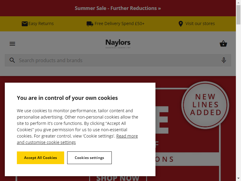Select Free Delivery Spend £50+ link

coord(119,24)
